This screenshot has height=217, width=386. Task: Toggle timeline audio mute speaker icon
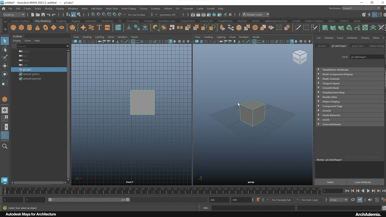tap(370, 200)
